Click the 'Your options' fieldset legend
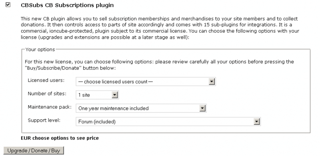The height and width of the screenshot is (156, 320). [40, 49]
